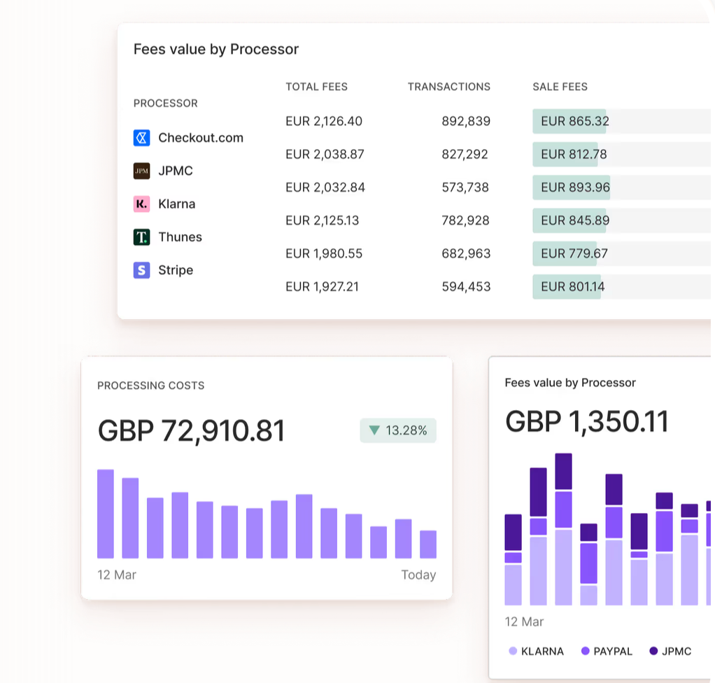Click the PROCESSOR column header
This screenshot has height=683, width=715.
(166, 103)
